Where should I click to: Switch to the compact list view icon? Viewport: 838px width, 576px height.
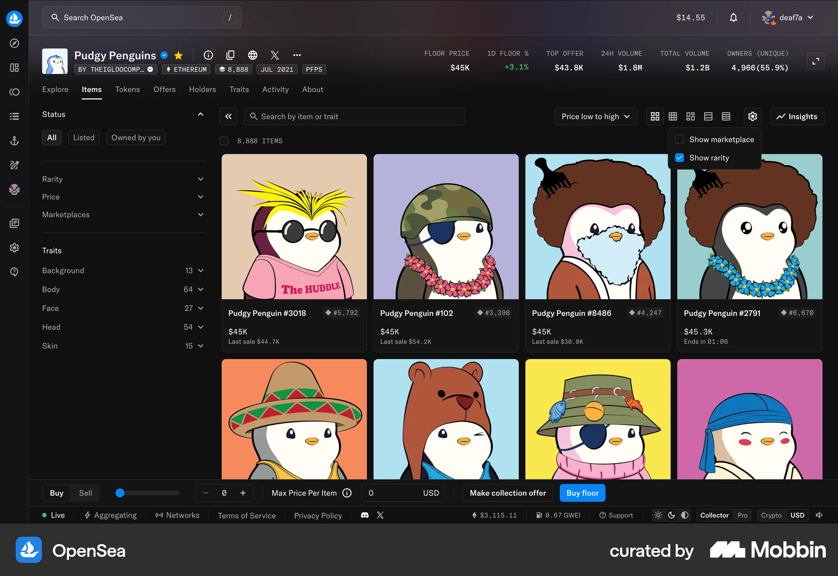(726, 116)
